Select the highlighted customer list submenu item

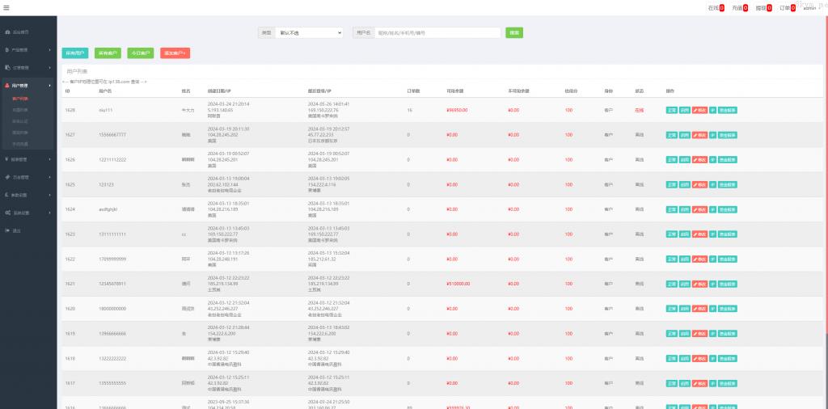pos(20,98)
